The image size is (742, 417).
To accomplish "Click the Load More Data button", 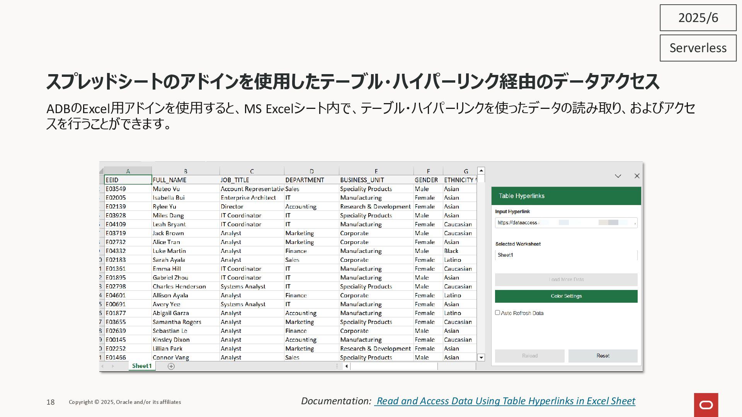I will pos(566,280).
